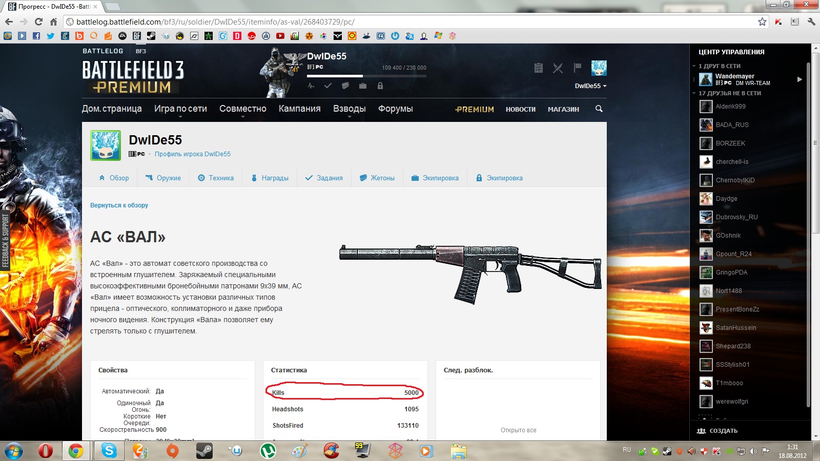Collapse the '17 ДРУЗЬЯ НЕ В СЕТИ' group
820x461 pixels.
[694, 93]
